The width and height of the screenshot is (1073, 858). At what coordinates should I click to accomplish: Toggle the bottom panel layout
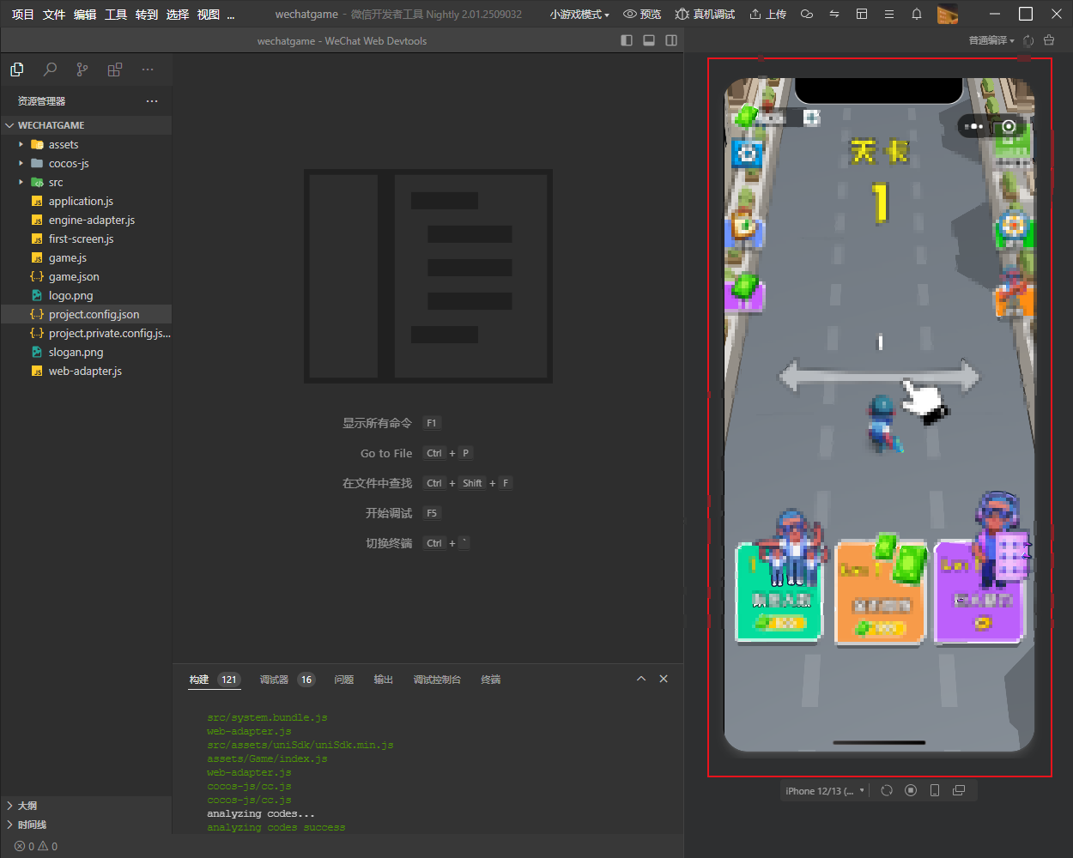[x=649, y=40]
